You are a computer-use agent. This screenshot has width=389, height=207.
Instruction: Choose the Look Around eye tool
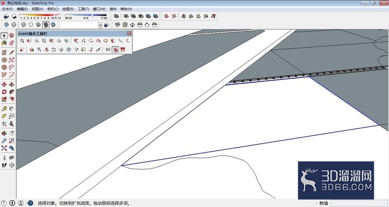pyautogui.click(x=12, y=157)
